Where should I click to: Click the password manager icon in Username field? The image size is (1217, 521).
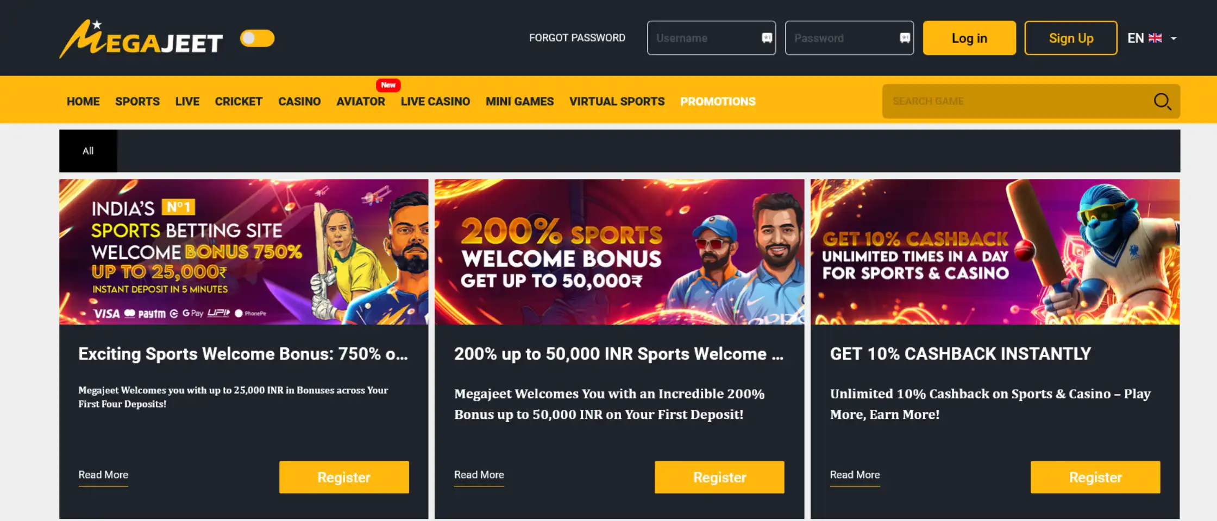767,38
